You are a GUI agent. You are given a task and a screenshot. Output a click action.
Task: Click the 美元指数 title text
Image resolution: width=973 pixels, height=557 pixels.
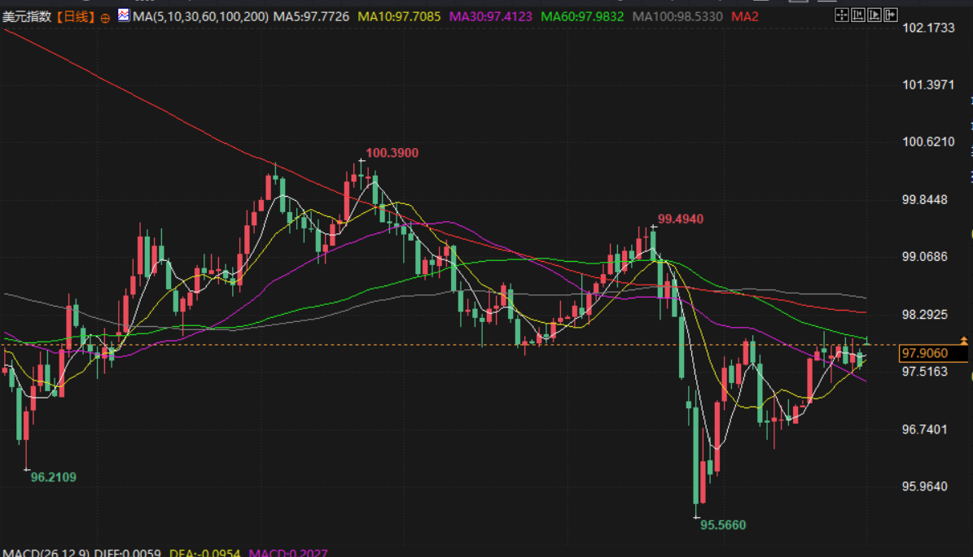[x=27, y=17]
